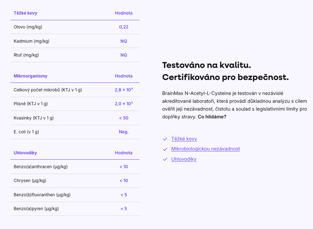Screen dimensions: 313x229
Task: Select the Benzo(a)anthracen row label
Action: [x=41, y=167]
